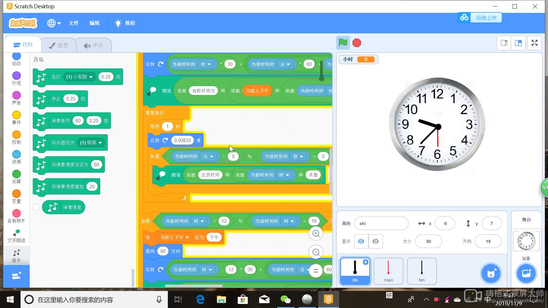Enable the 演奏速度 reporter checkbox

tap(36, 207)
